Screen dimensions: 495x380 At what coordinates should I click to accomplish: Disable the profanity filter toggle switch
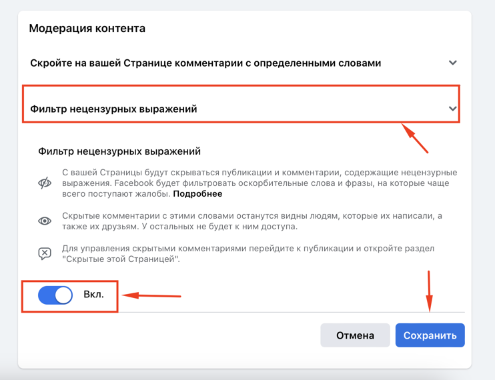coord(55,295)
